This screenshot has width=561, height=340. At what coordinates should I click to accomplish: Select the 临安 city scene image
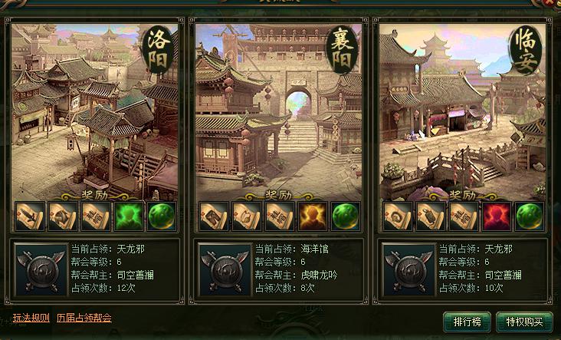(x=462, y=112)
